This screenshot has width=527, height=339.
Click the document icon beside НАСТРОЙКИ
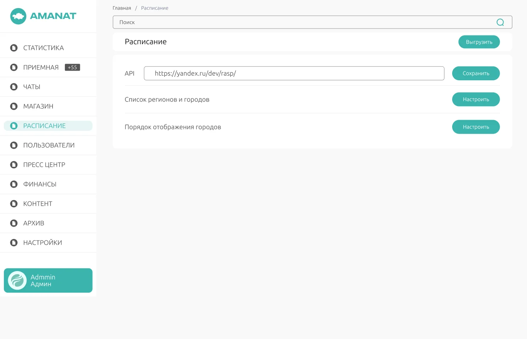point(14,242)
